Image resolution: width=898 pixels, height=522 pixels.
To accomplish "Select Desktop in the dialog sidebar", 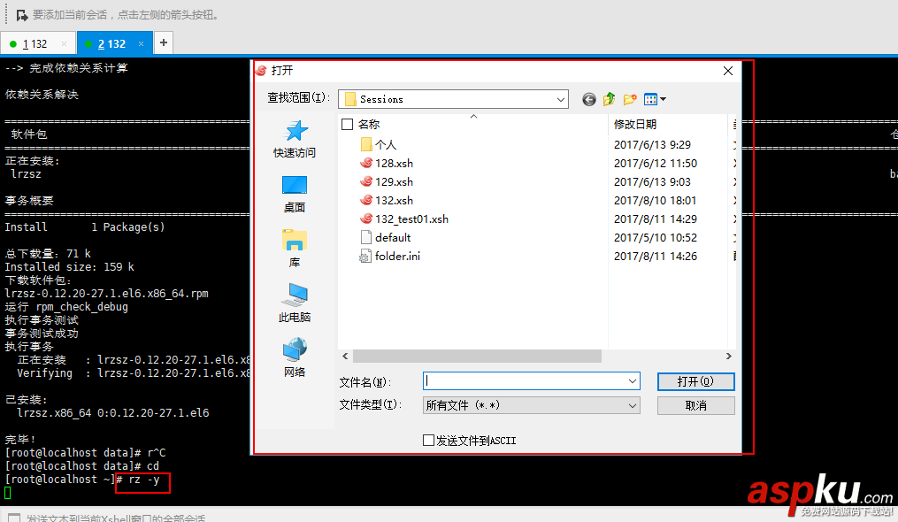I will tap(295, 195).
